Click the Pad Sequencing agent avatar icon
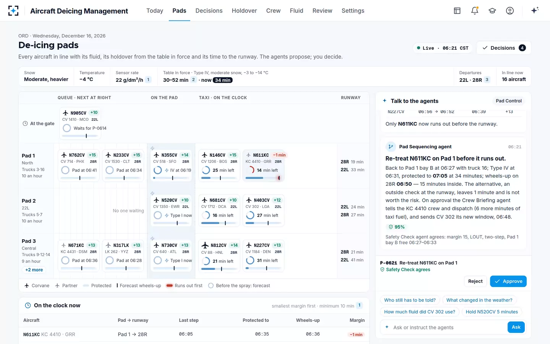The image size is (550, 344). 391,146
